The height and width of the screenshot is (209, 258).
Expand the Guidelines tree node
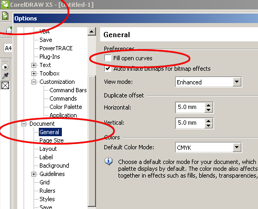click(x=34, y=174)
